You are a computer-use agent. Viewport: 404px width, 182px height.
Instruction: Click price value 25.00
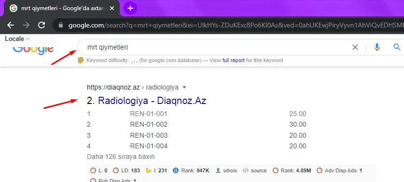(298, 114)
